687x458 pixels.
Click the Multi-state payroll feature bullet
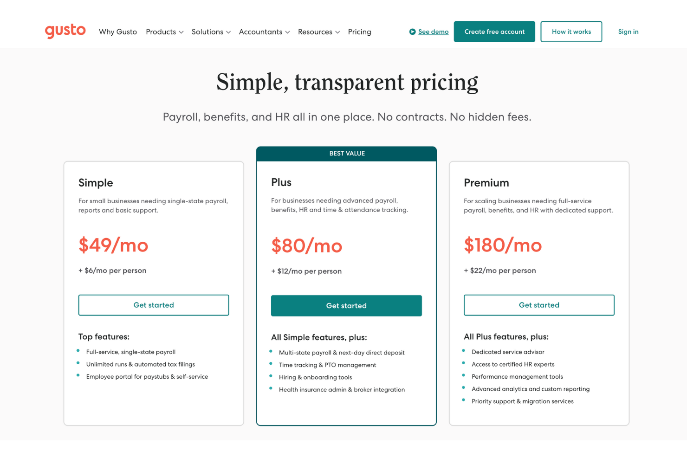pyautogui.click(x=341, y=352)
